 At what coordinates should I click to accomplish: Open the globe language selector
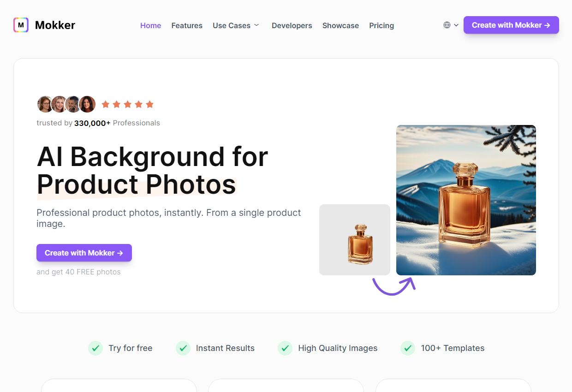[451, 25]
